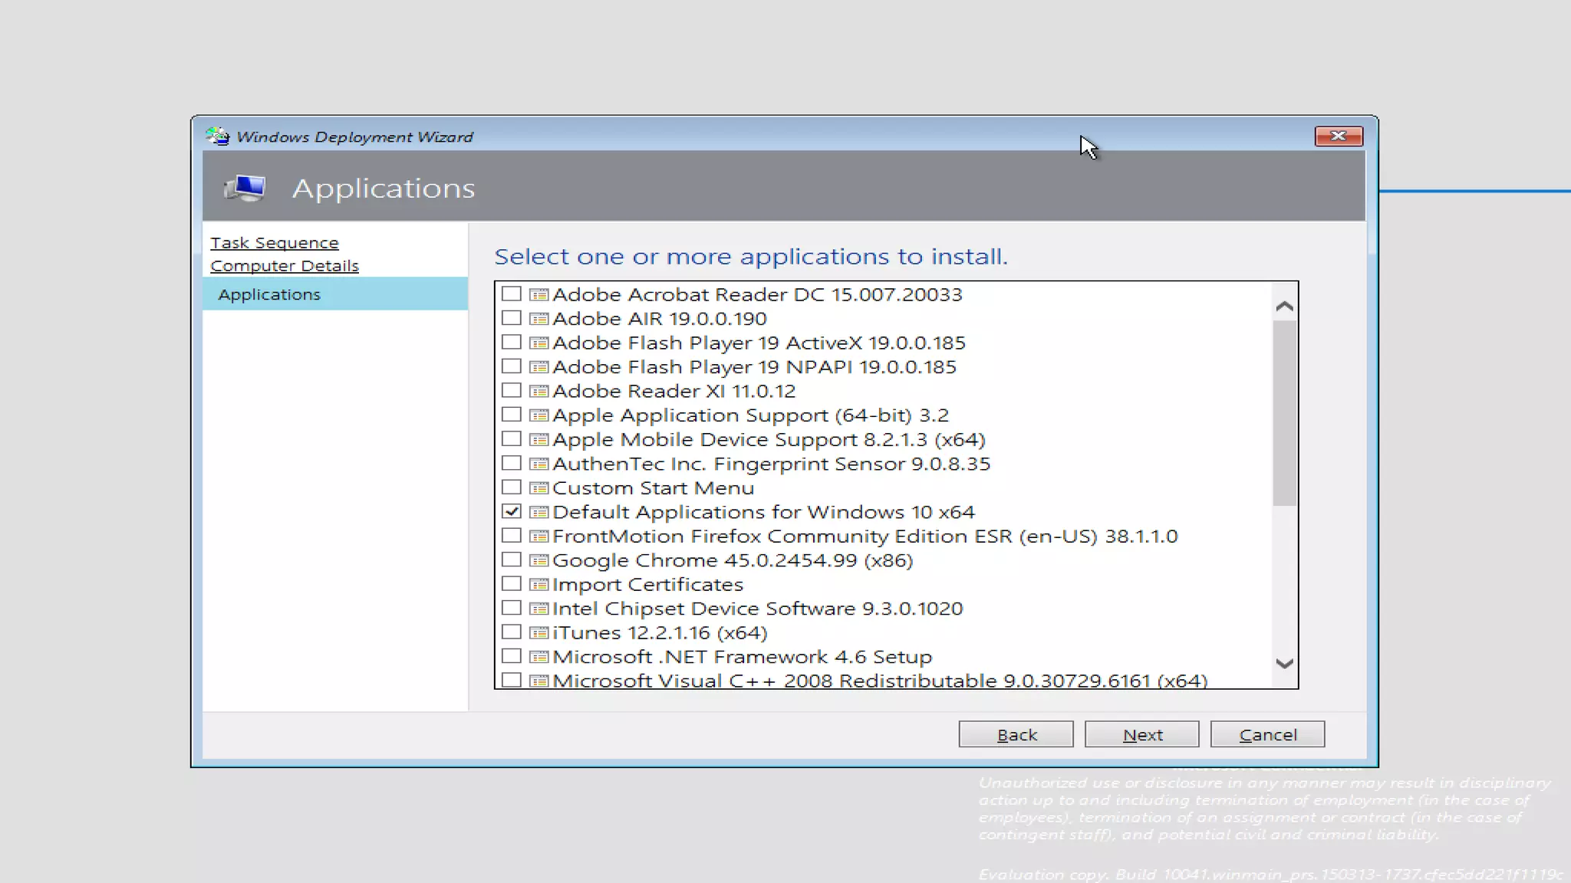1571x883 pixels.
Task: Tick Adobe Flash Player 19 NPAPI checkbox
Action: click(x=512, y=366)
